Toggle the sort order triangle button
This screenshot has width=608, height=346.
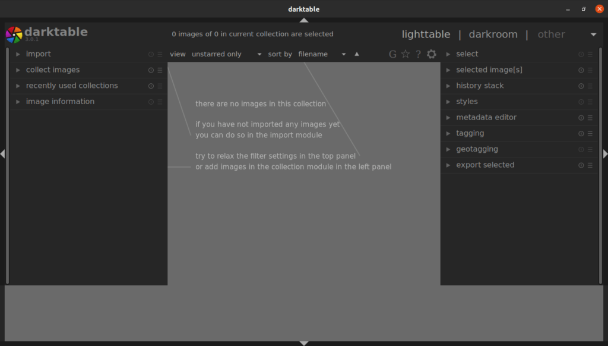coord(357,54)
